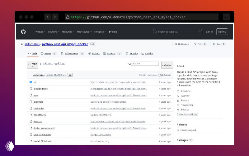The width and height of the screenshot is (249, 156).
Task: Click the file icon beside data.csv
Action: click(31, 121)
